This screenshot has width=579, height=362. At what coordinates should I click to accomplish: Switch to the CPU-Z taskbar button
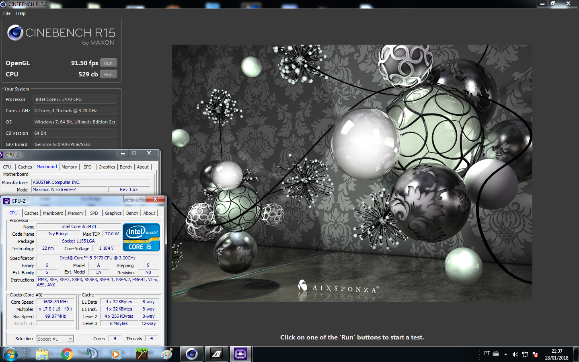pos(240,354)
